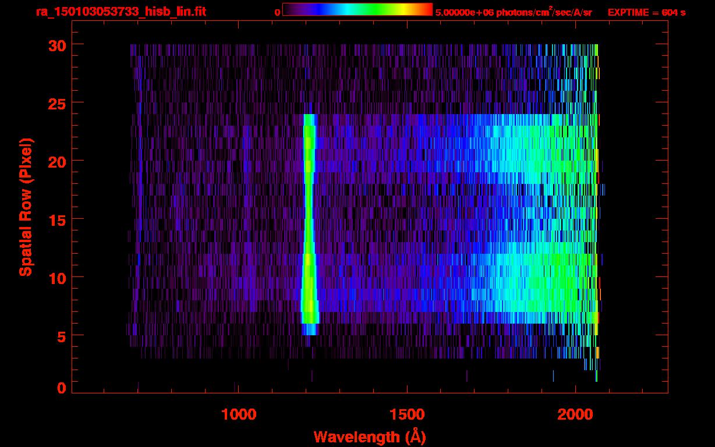Click the bright vertical emission line near 1200 Å

point(309,221)
